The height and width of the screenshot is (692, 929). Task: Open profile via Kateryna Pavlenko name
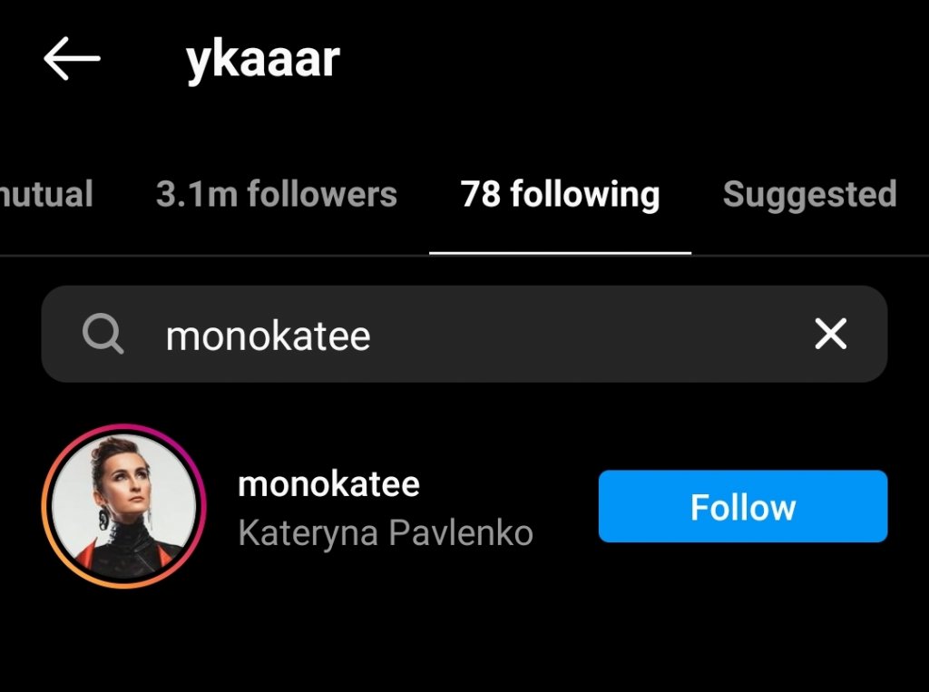[x=386, y=532]
